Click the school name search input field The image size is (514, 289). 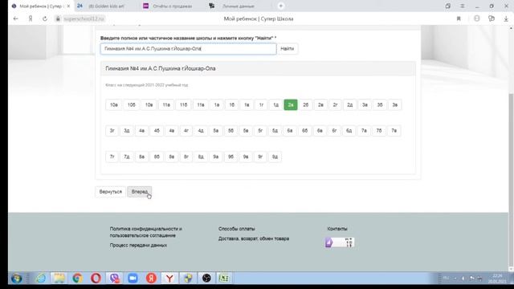tap(189, 49)
